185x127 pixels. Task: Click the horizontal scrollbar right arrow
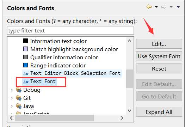(x=122, y=118)
